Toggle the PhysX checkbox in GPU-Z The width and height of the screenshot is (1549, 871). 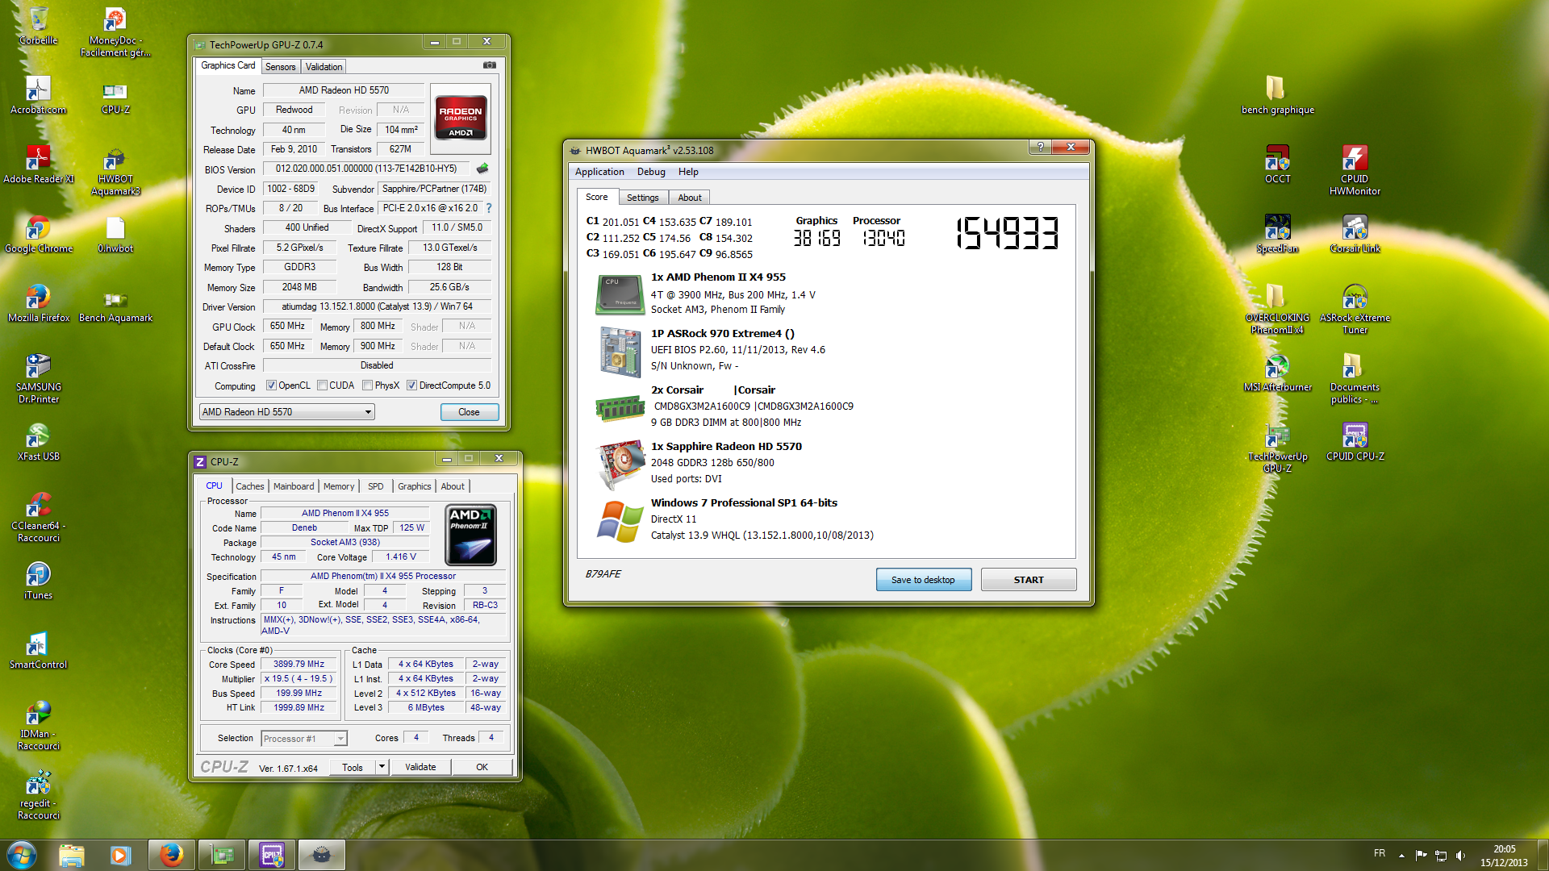(x=367, y=385)
